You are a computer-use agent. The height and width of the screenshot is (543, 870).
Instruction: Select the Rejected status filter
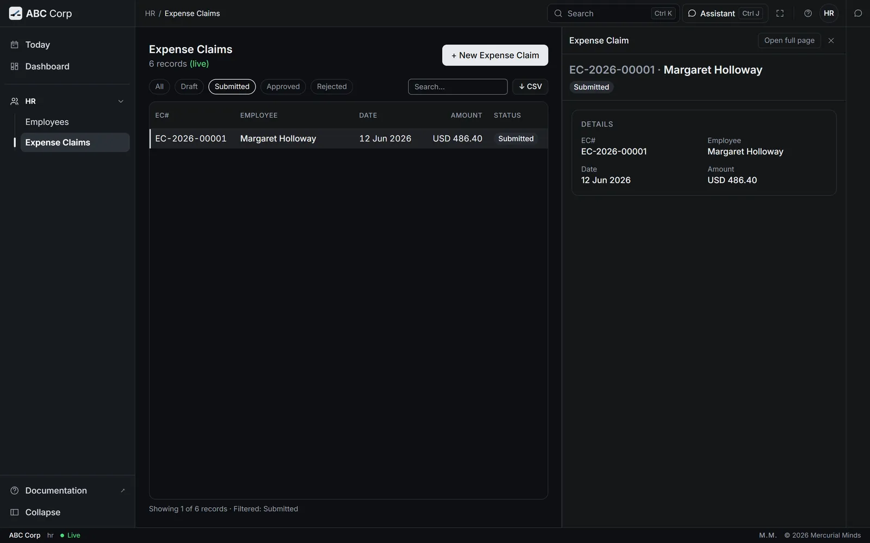332,86
